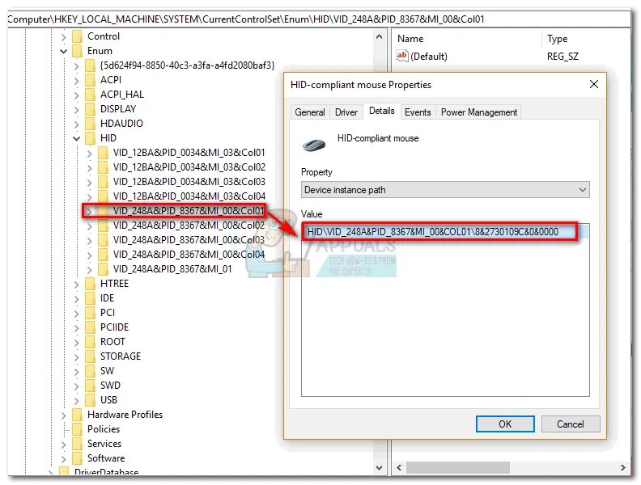641x485 pixels.
Task: Click the HDAUDIO folder icon
Action: (91, 124)
